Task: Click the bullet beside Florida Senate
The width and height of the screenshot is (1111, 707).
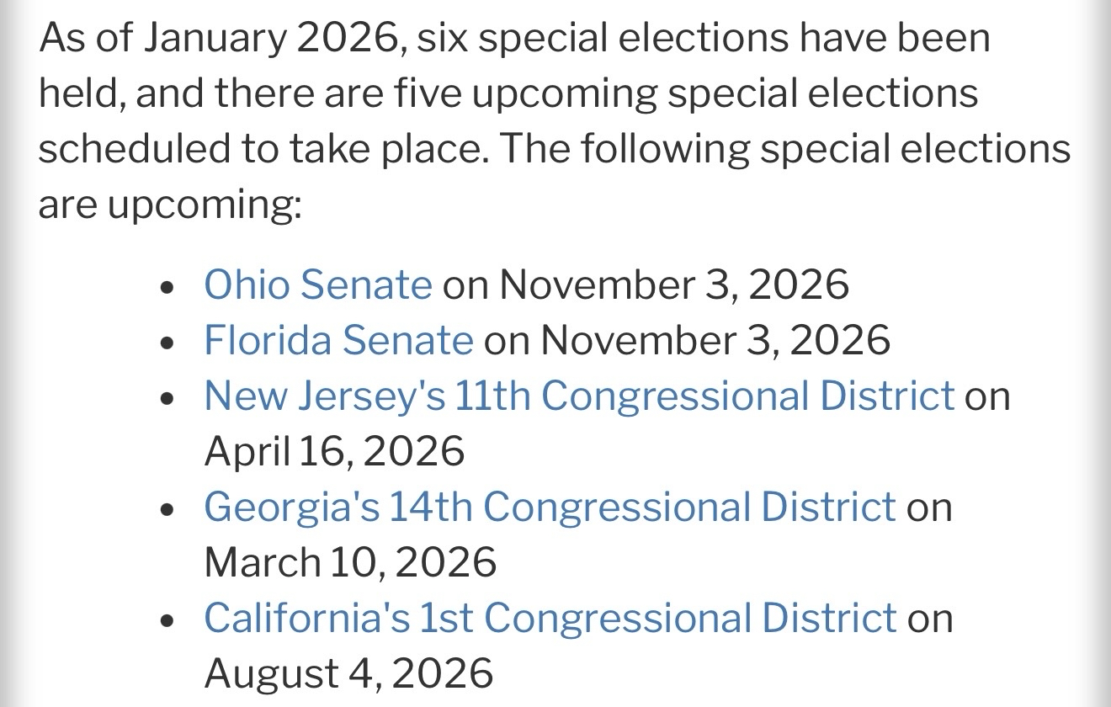Action: (x=169, y=342)
